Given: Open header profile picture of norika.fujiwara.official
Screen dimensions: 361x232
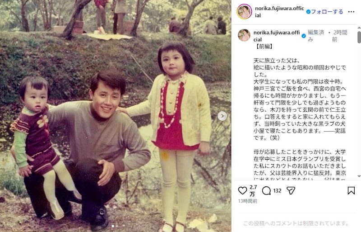Looking at the screenshot, I should (244, 12).
